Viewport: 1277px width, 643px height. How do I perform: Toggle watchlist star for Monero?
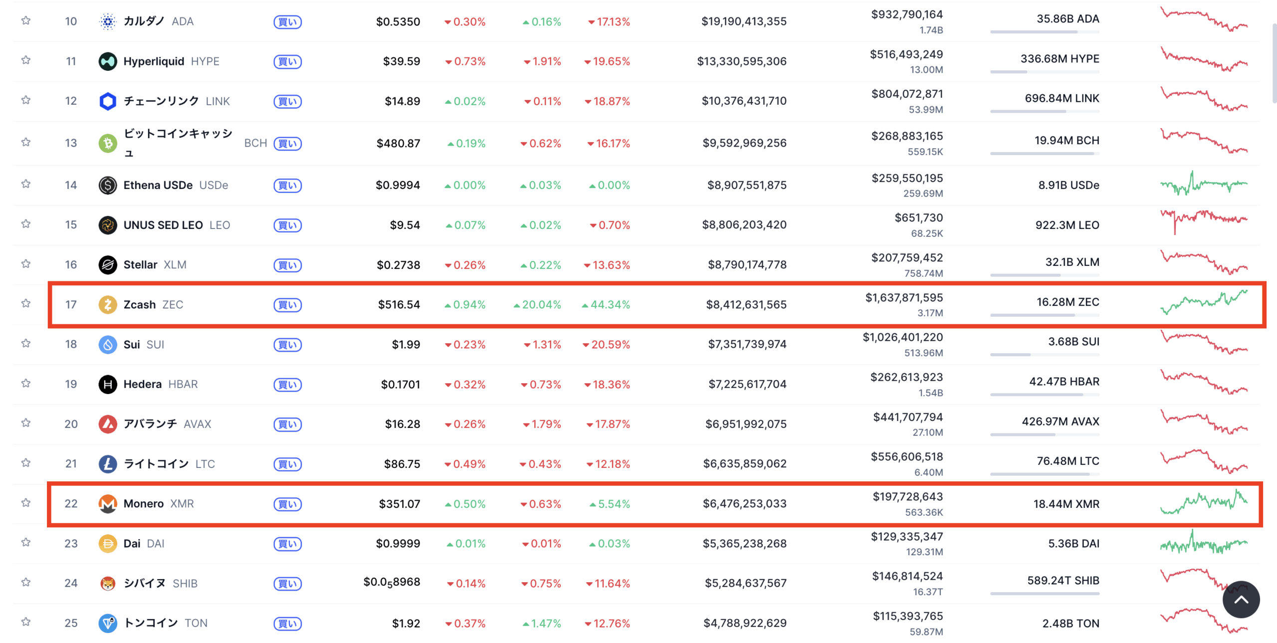coord(26,503)
